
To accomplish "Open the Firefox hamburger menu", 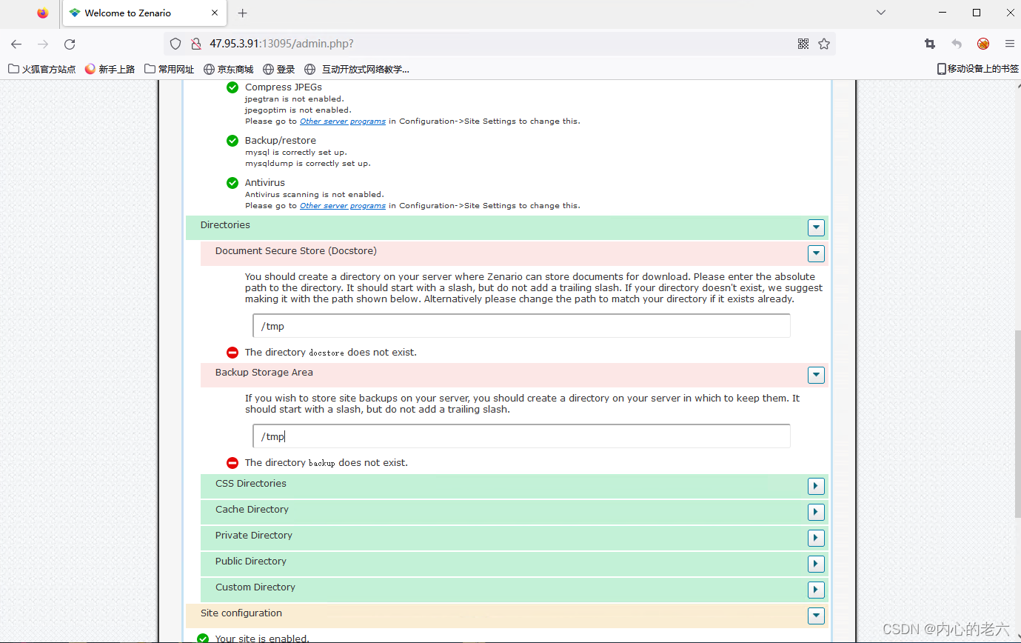I will pyautogui.click(x=1010, y=44).
